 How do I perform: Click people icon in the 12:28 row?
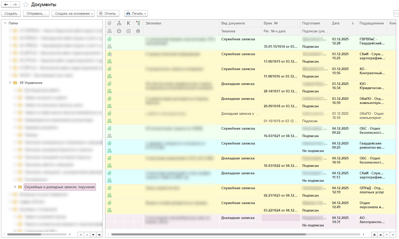[x=110, y=46]
